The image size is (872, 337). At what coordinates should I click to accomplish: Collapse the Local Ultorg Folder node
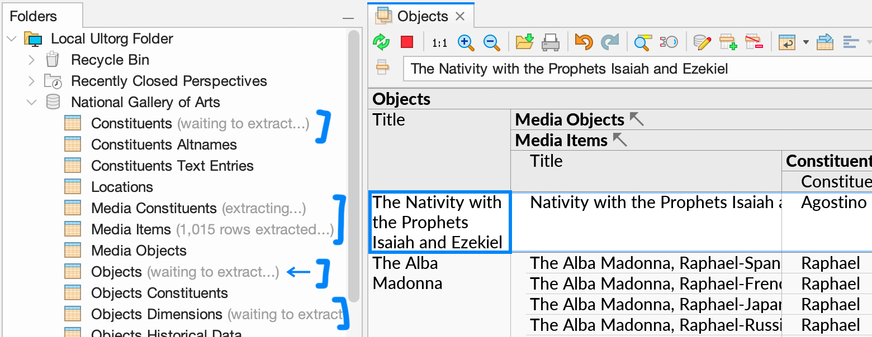[x=12, y=38]
